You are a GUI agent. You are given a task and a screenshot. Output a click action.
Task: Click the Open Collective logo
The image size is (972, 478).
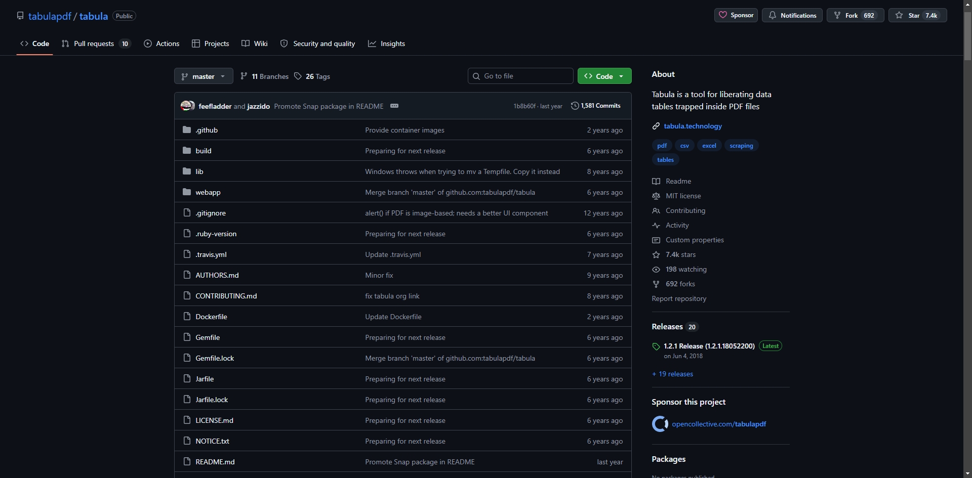660,424
